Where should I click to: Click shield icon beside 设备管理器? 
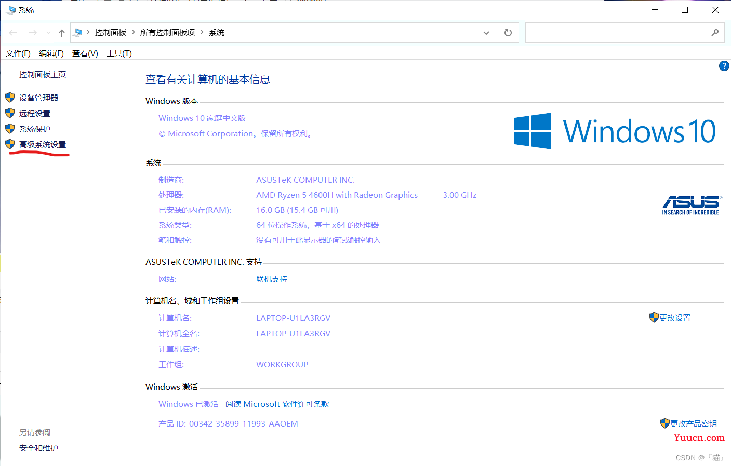click(x=10, y=98)
